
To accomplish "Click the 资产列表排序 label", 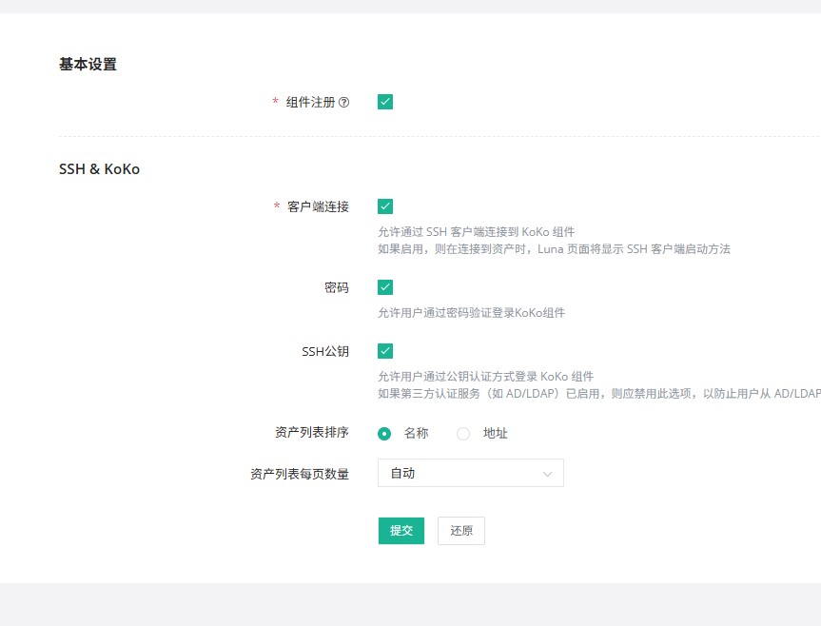I will click(x=312, y=432).
